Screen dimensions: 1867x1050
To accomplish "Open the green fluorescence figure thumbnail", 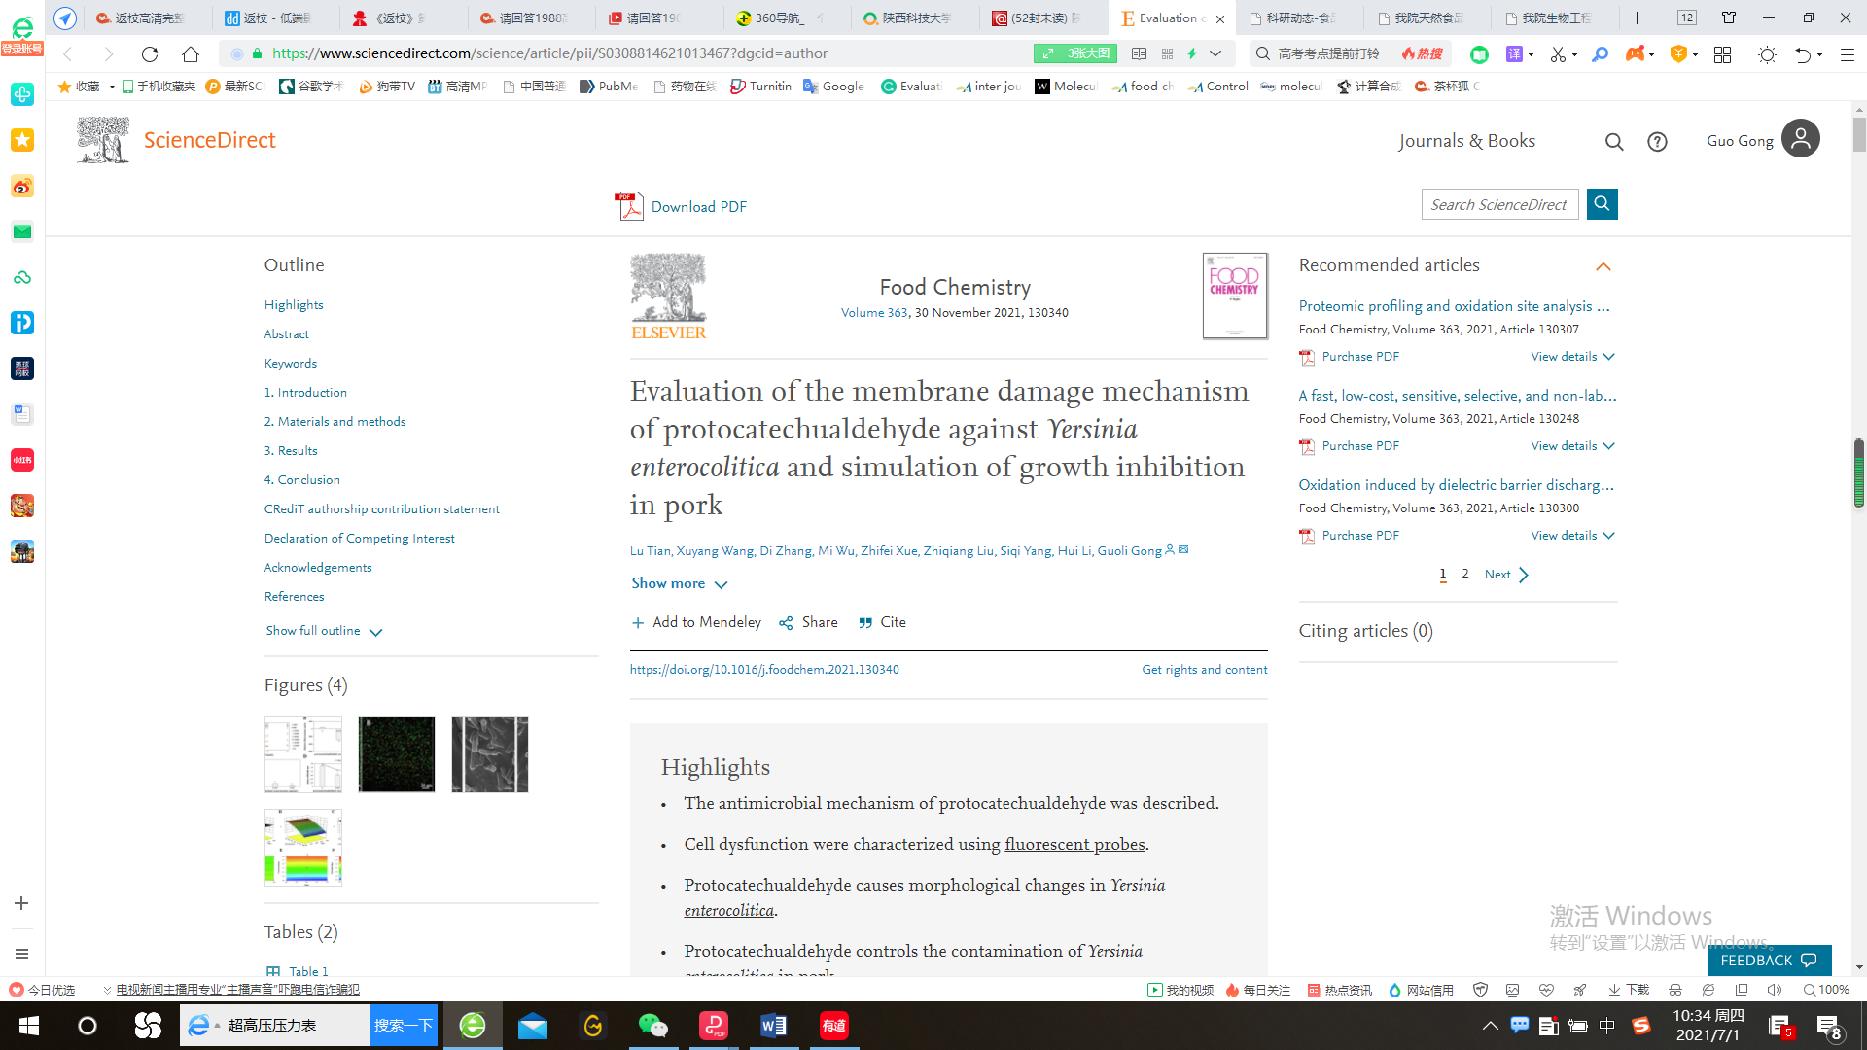I will click(x=396, y=754).
